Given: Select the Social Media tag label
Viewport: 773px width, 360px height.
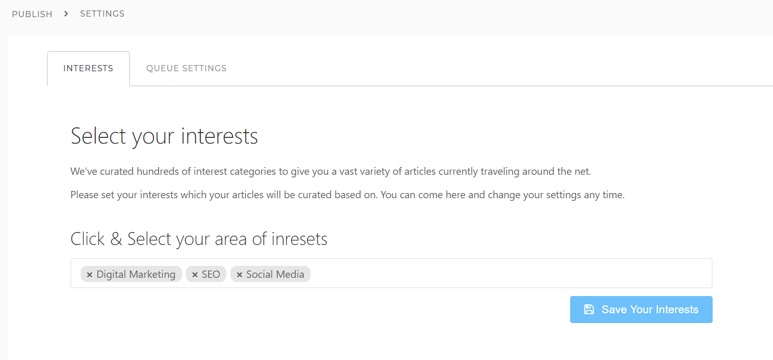Looking at the screenshot, I should [x=275, y=274].
